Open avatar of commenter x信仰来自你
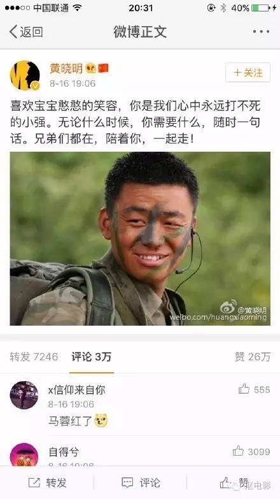Viewport: 280px width, 499px height. point(24,395)
